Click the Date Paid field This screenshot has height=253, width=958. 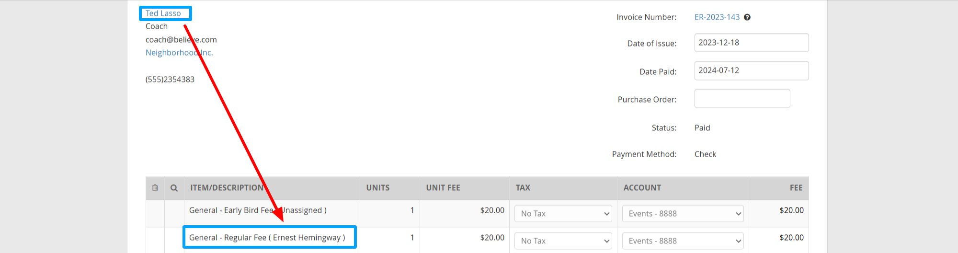pos(751,70)
